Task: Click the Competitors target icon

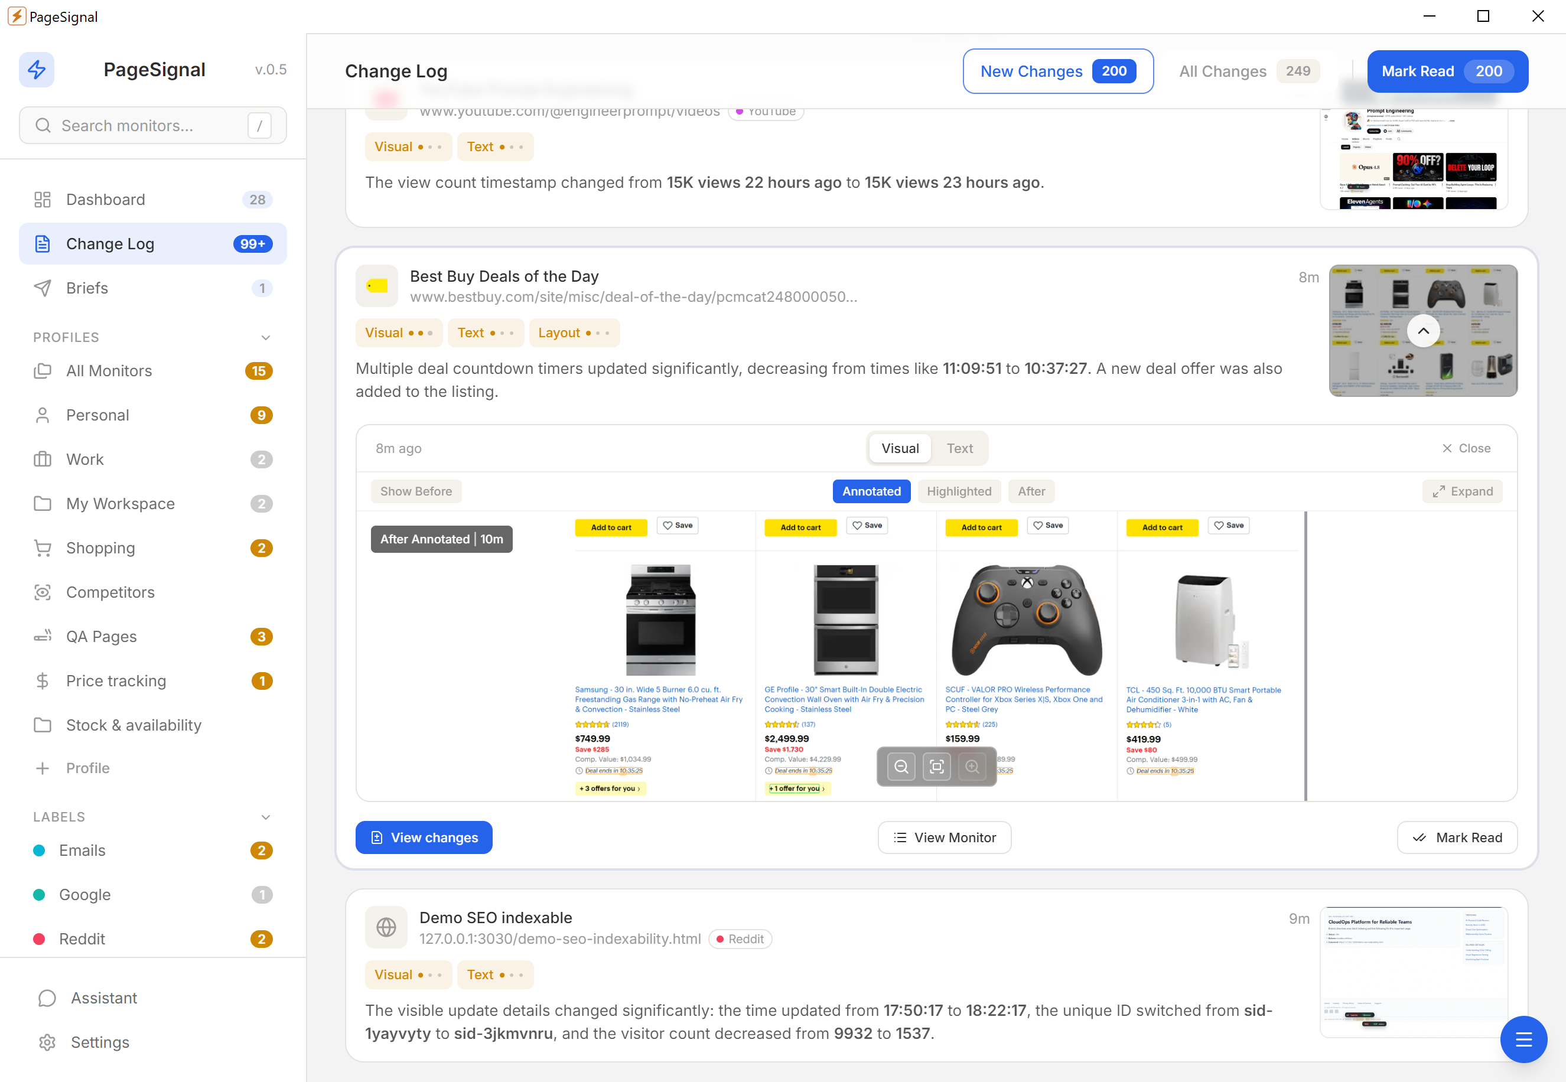Action: 43,592
